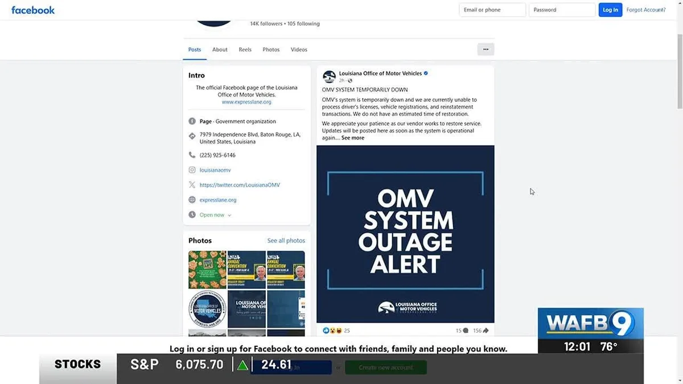Click the phone number (225) 925-6146
The height and width of the screenshot is (384, 683).
pos(217,155)
